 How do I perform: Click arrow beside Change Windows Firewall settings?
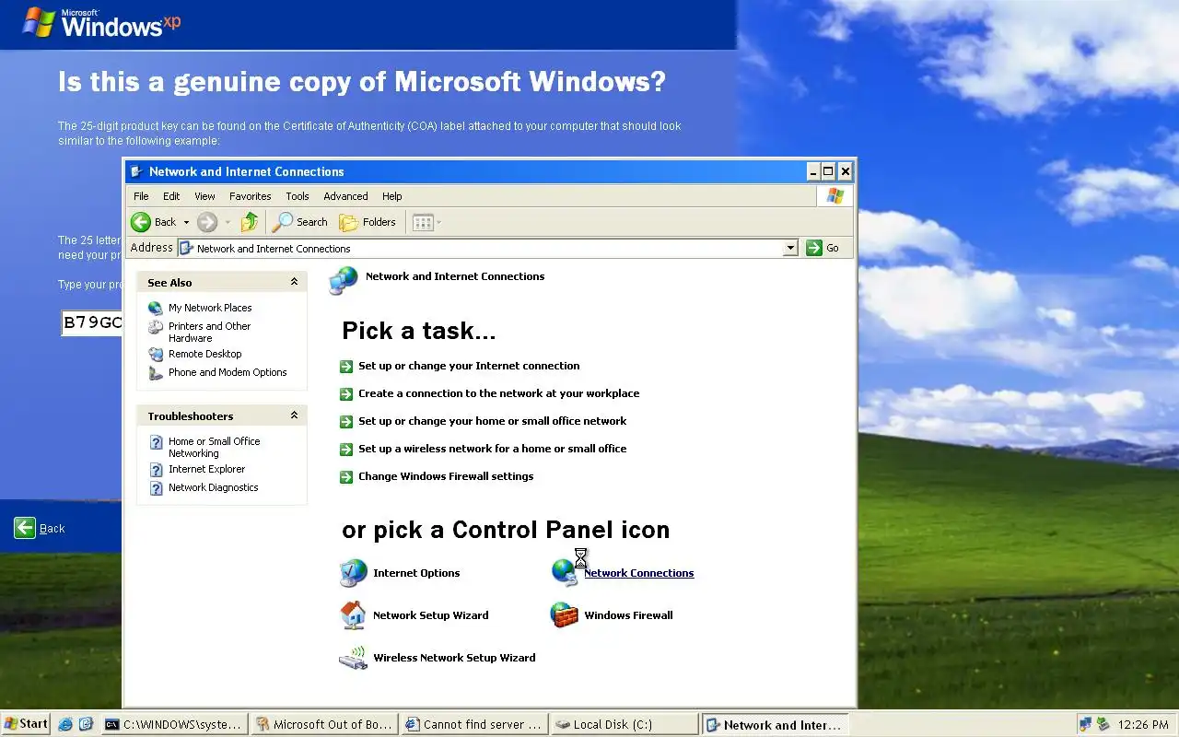pyautogui.click(x=346, y=477)
